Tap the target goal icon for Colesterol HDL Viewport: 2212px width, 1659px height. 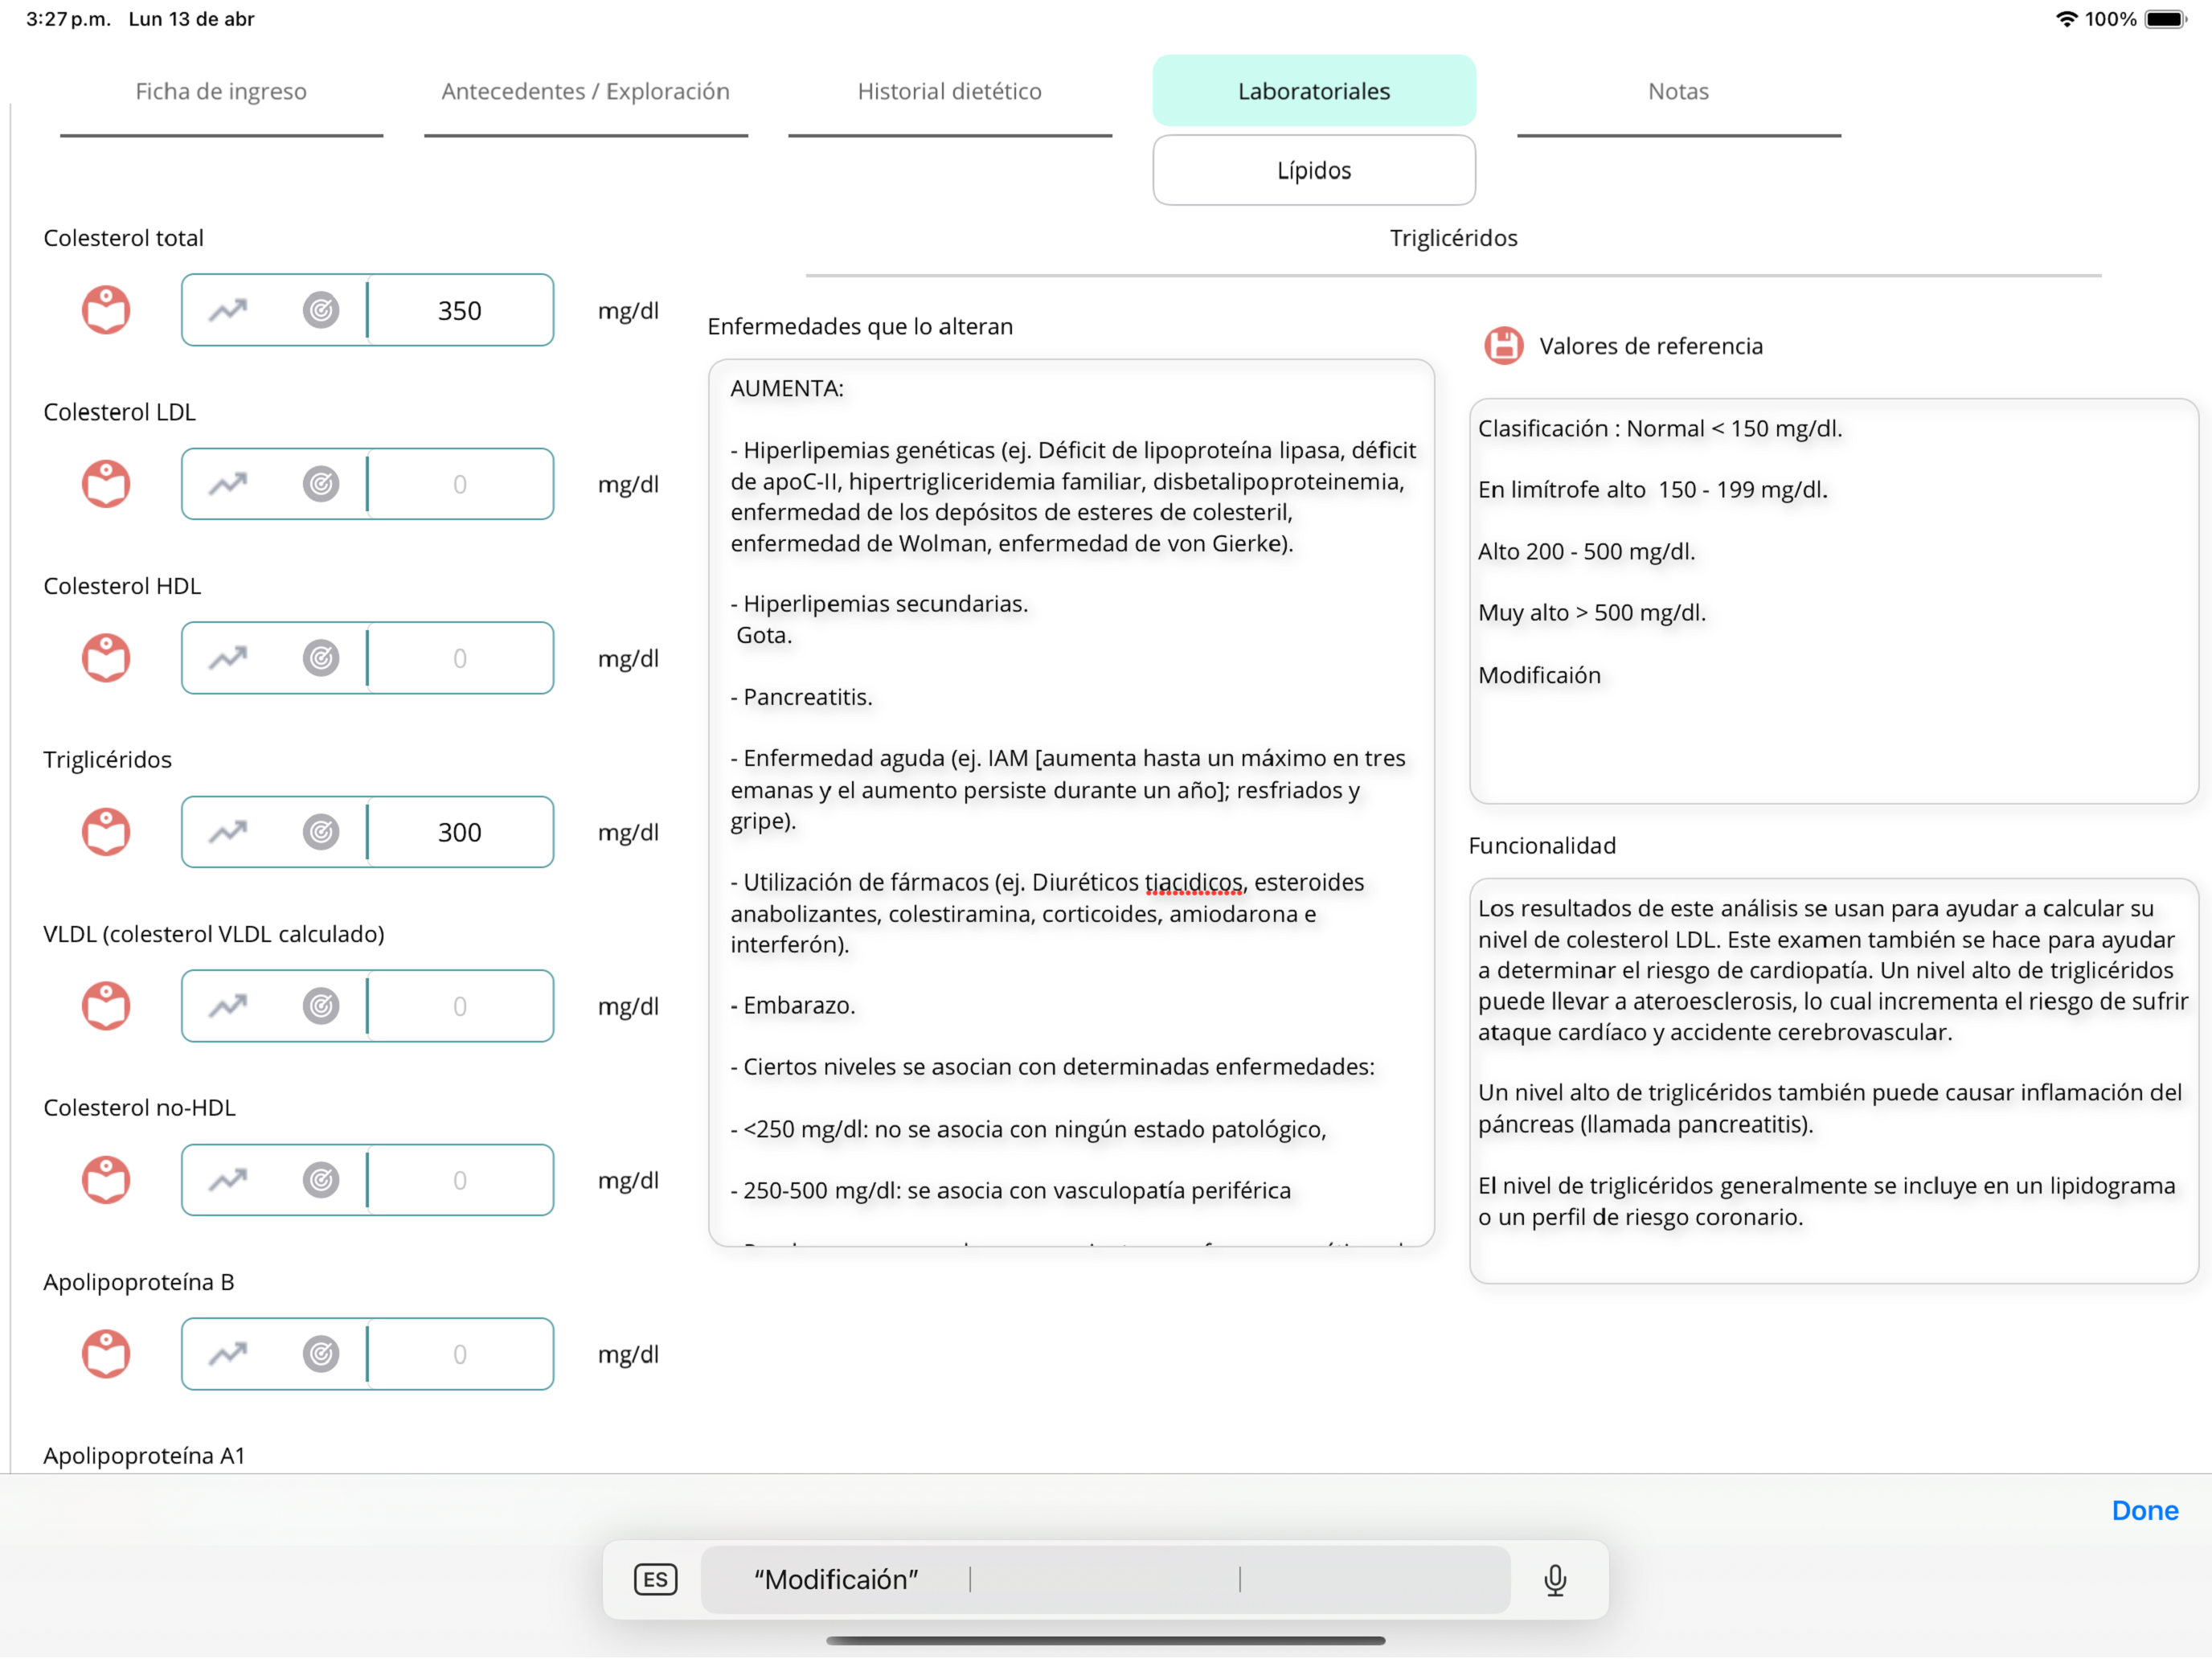pyautogui.click(x=321, y=658)
